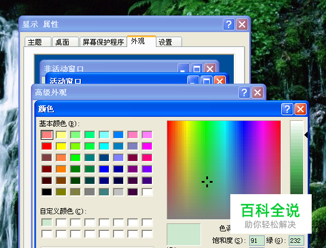326x248 pixels.
Task: Open the 主题 tab
Action: pyautogui.click(x=38, y=42)
